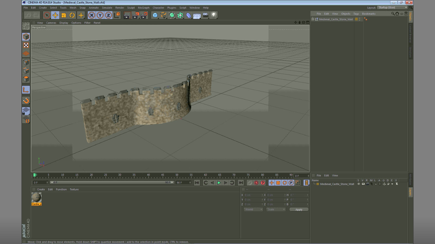435x244 pixels.
Task: Open the Object Manager Tags menu
Action: point(356,14)
